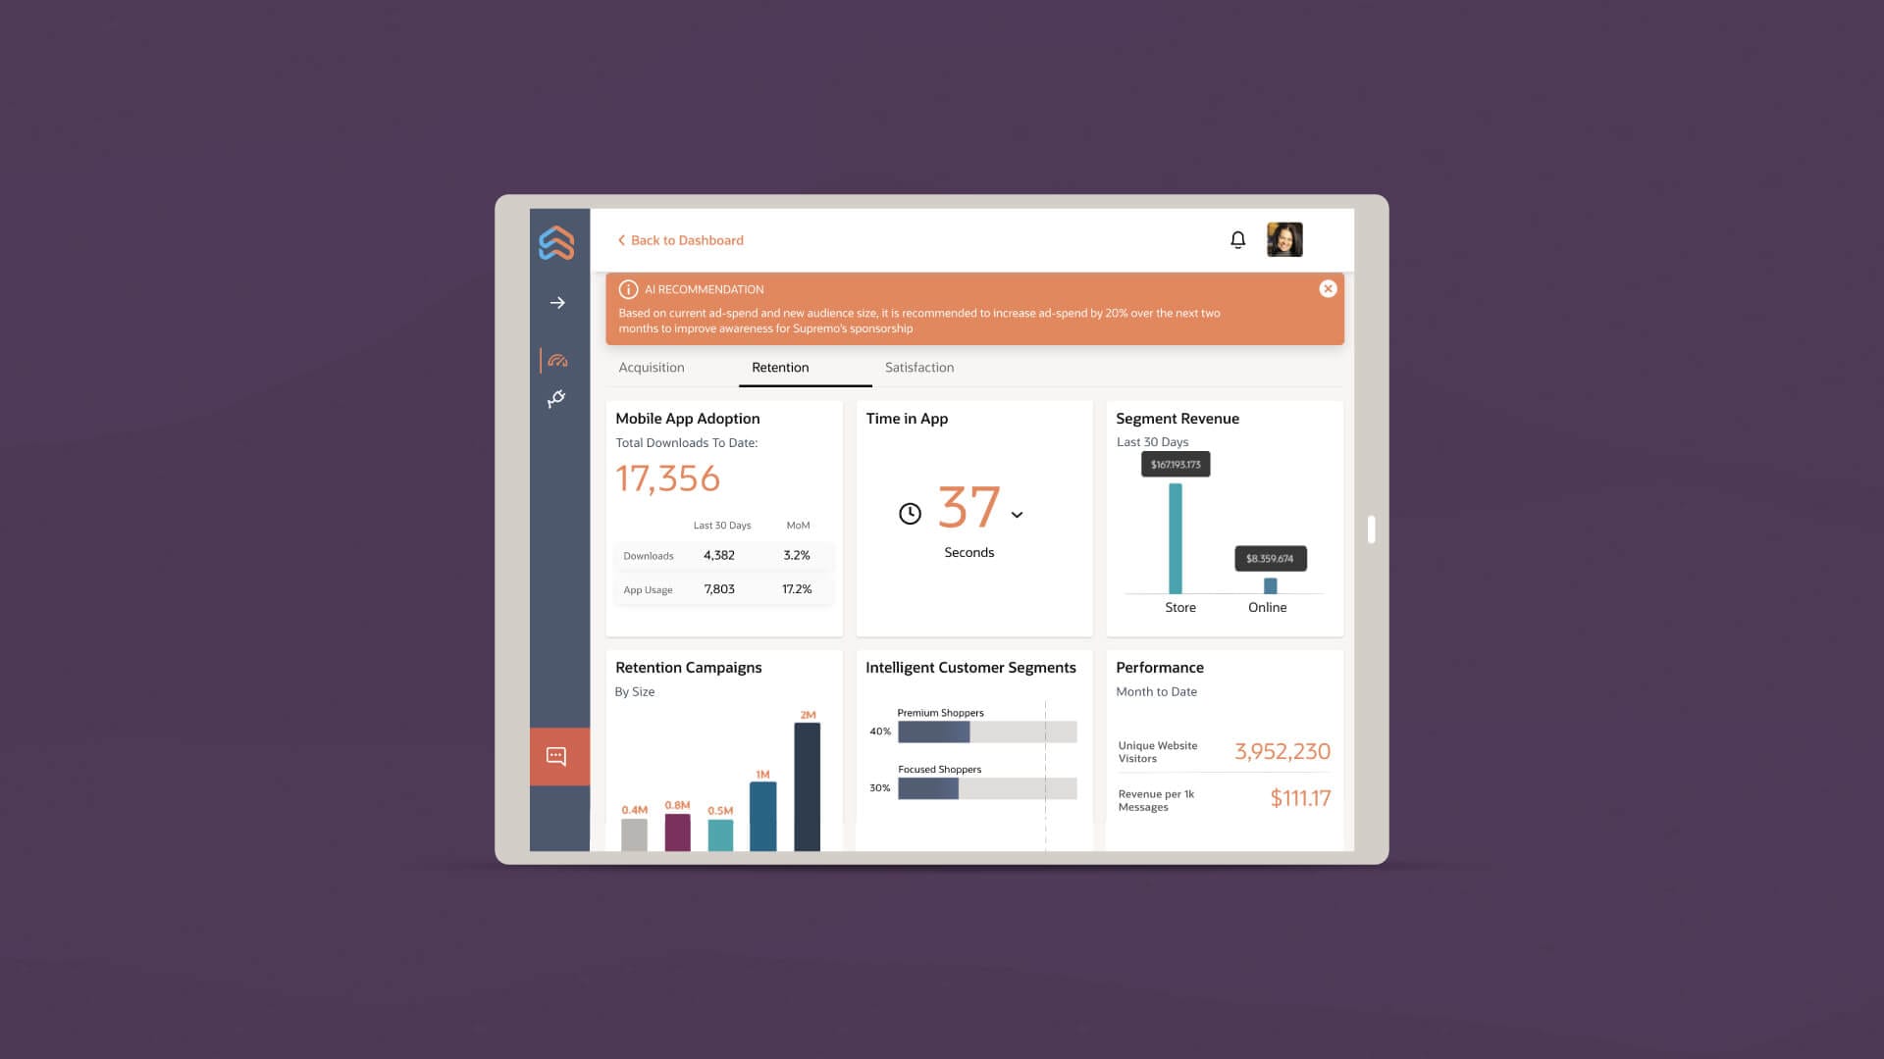
Task: Click the app logo icon top left
Action: pos(556,240)
